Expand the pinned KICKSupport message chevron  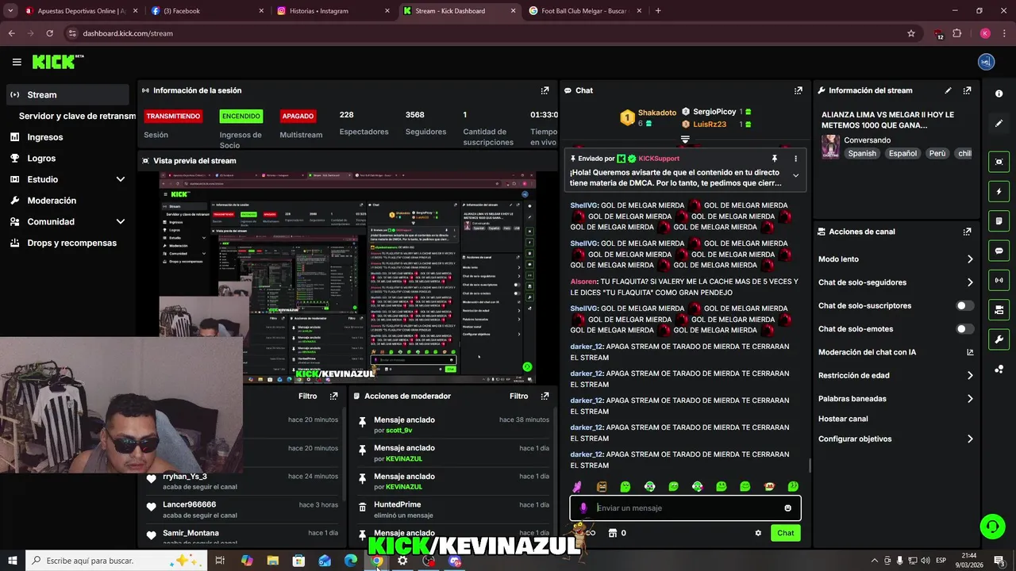795,176
